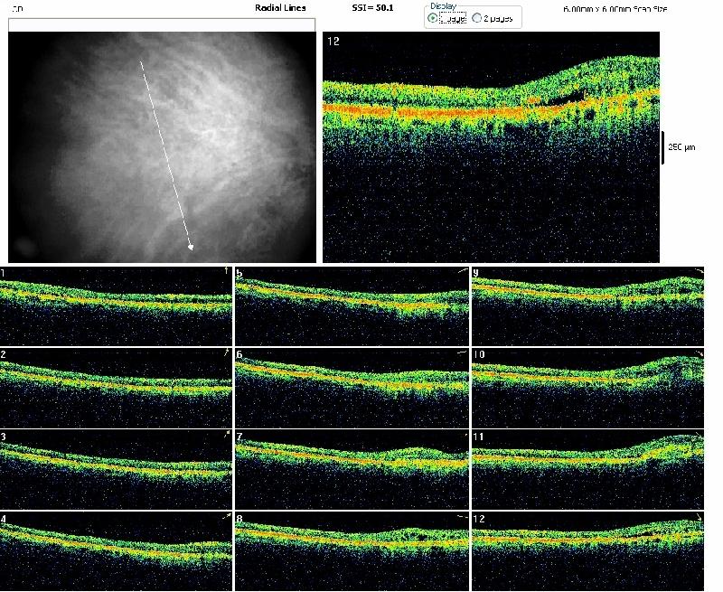Click direction arrow icon in scan thumbnail 2

(226, 352)
